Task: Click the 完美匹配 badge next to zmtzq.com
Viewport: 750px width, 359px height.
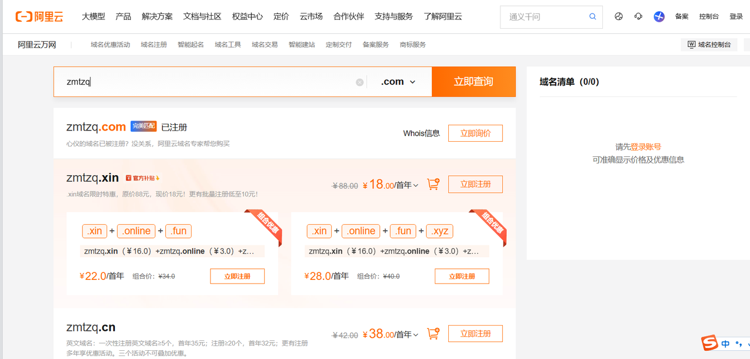Action: (144, 126)
